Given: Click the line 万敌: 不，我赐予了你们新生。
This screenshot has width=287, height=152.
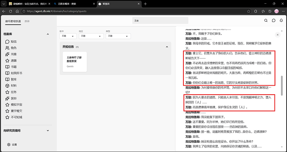Looking at the screenshot, I should click(x=204, y=34).
